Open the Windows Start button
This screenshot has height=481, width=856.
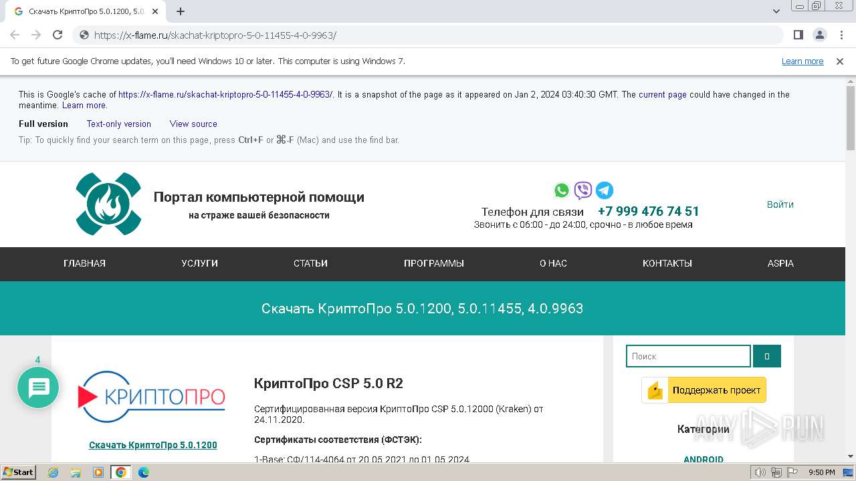18,472
